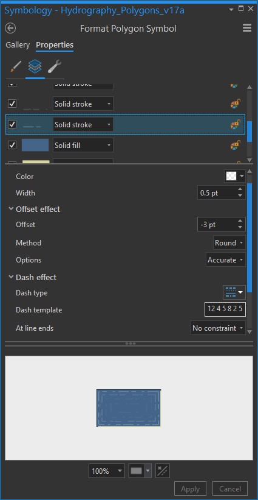The image size is (258, 500).
Task: Toggle the preview dash-scale icon beside background color
Action: [163, 471]
